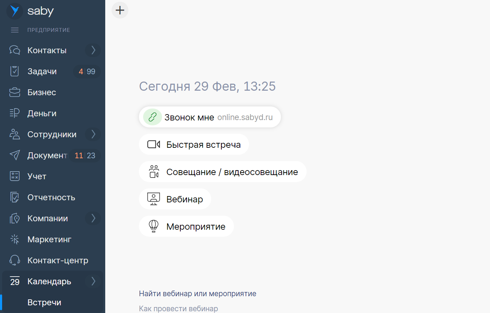Expand the Компании submenu chevron
The width and height of the screenshot is (490, 313).
coord(93,218)
